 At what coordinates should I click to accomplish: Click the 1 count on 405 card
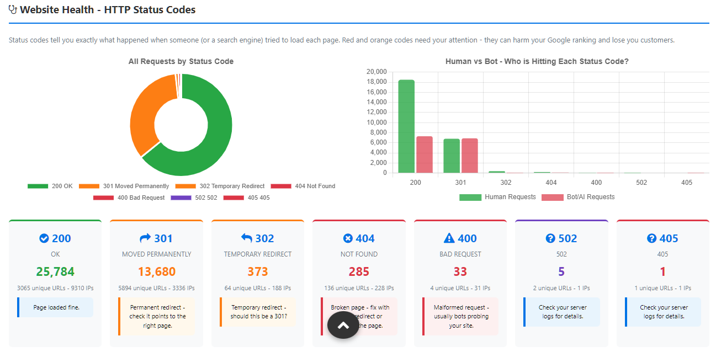pyautogui.click(x=663, y=271)
